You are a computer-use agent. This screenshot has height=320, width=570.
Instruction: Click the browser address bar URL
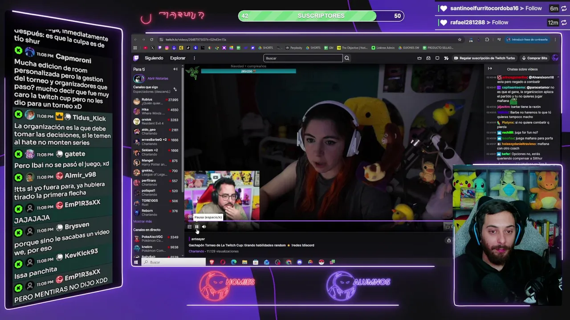pos(196,40)
